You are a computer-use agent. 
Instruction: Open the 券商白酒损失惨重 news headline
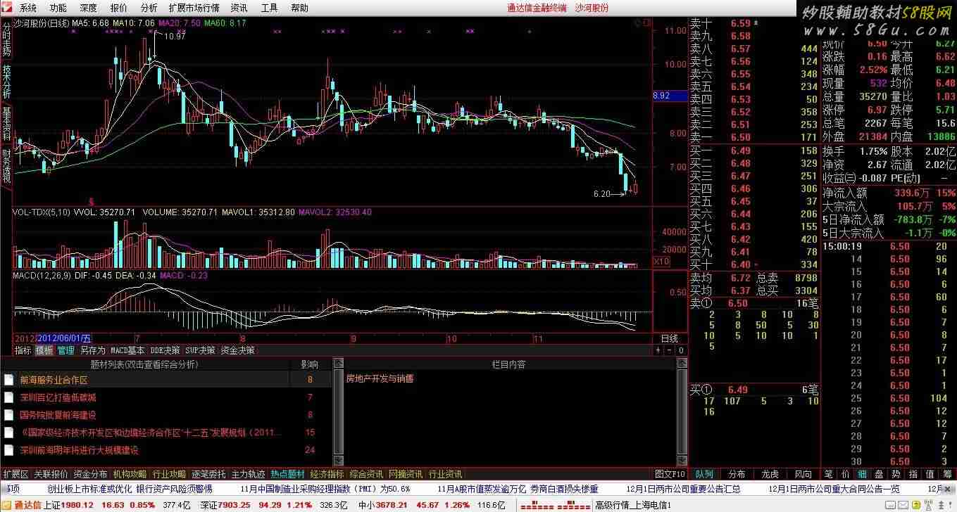pyautogui.click(x=564, y=489)
